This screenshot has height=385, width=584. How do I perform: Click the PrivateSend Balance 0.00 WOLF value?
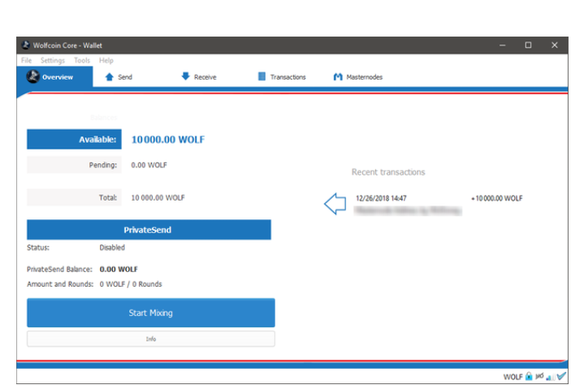[119, 269]
